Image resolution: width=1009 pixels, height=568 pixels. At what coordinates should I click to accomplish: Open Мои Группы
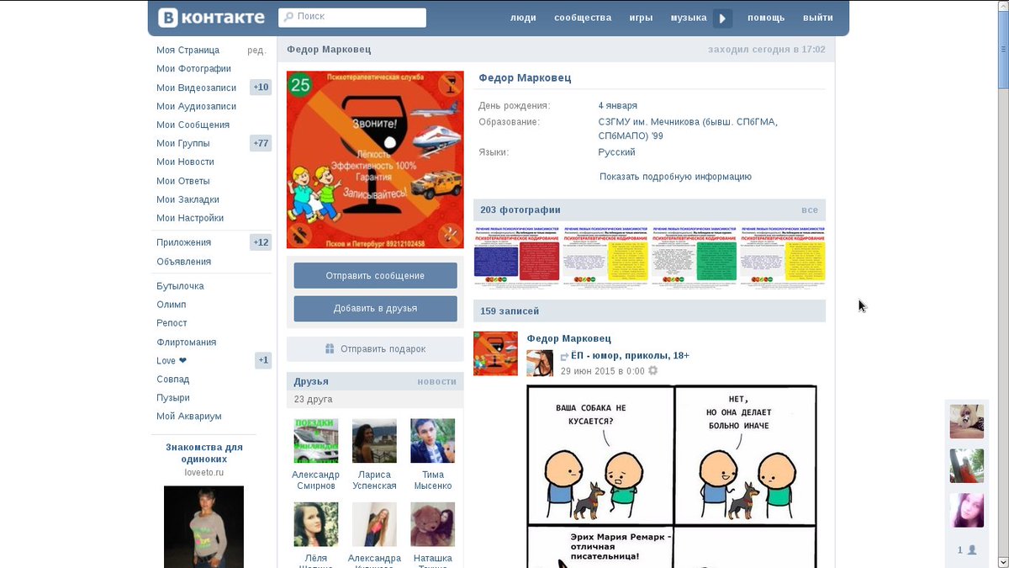coord(182,143)
